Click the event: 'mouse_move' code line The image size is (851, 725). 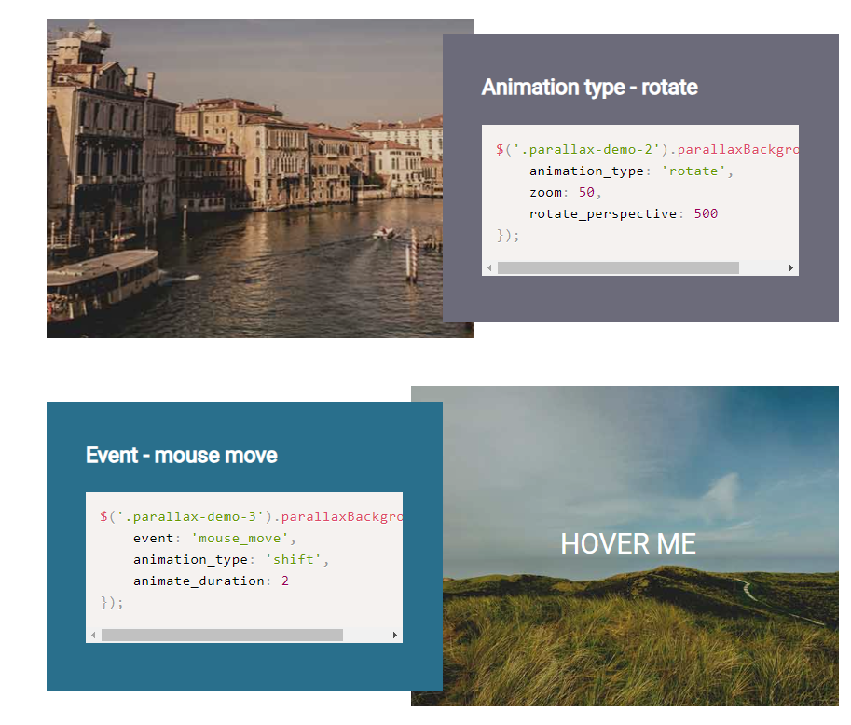point(214,539)
